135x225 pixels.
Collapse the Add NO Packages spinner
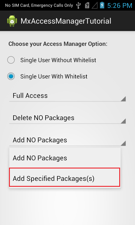[x=67, y=140]
